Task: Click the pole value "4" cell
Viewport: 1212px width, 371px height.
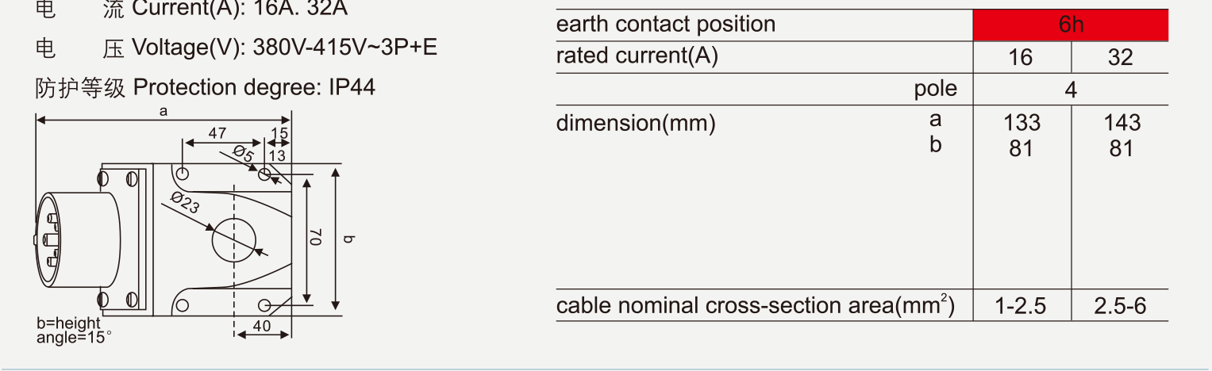Action: click(x=1070, y=90)
